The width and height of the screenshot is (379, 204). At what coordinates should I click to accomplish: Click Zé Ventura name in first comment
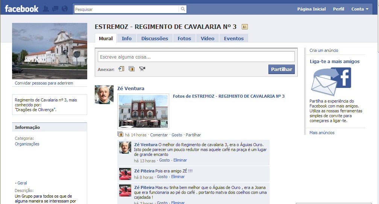[146, 145]
